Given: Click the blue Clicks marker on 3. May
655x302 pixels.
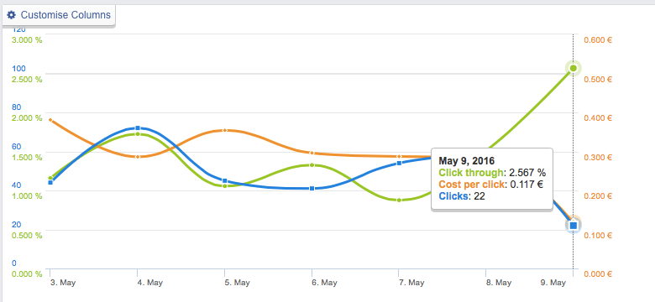Looking at the screenshot, I should click(x=50, y=182).
